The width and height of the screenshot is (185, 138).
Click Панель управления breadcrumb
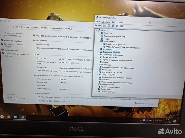(x=30, y=27)
